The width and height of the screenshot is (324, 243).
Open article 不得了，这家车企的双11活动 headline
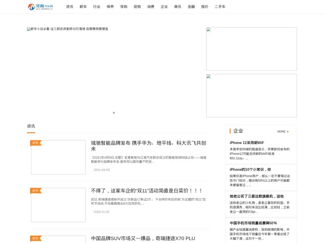point(147,190)
